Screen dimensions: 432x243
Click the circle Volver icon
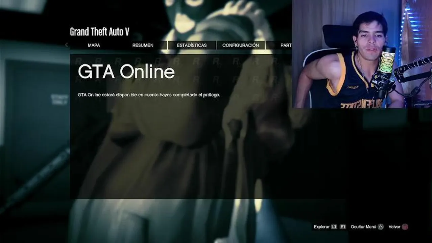405,227
